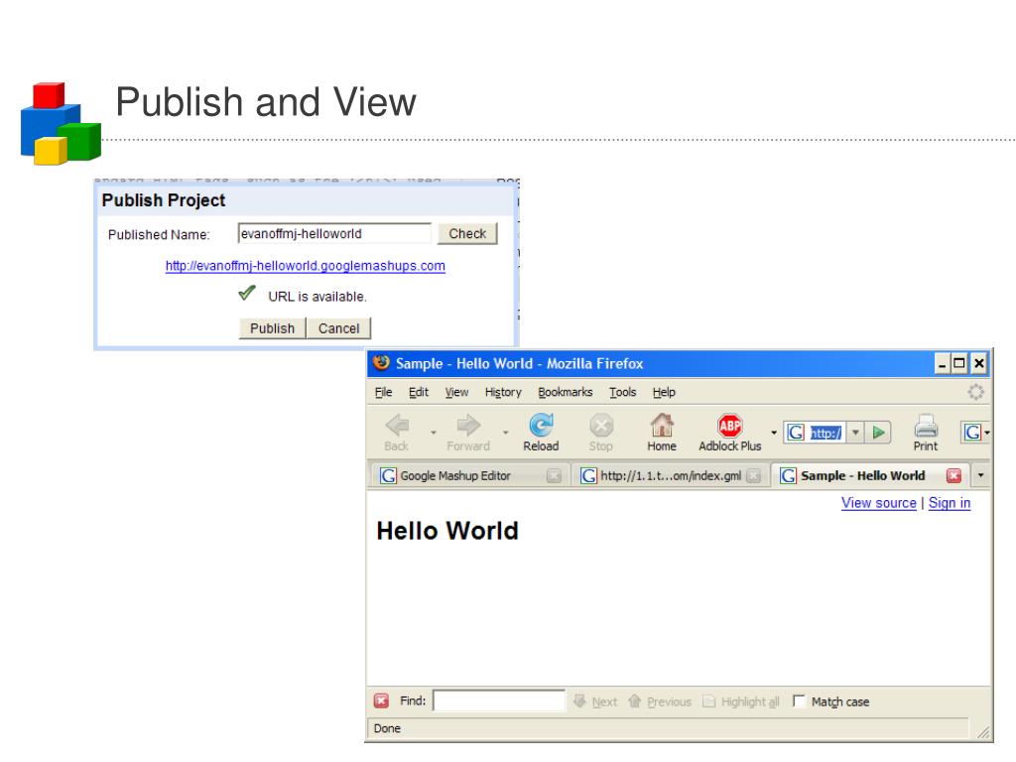Switch to the Google Mashup Editor tab
The image size is (1016, 762).
(x=469, y=475)
